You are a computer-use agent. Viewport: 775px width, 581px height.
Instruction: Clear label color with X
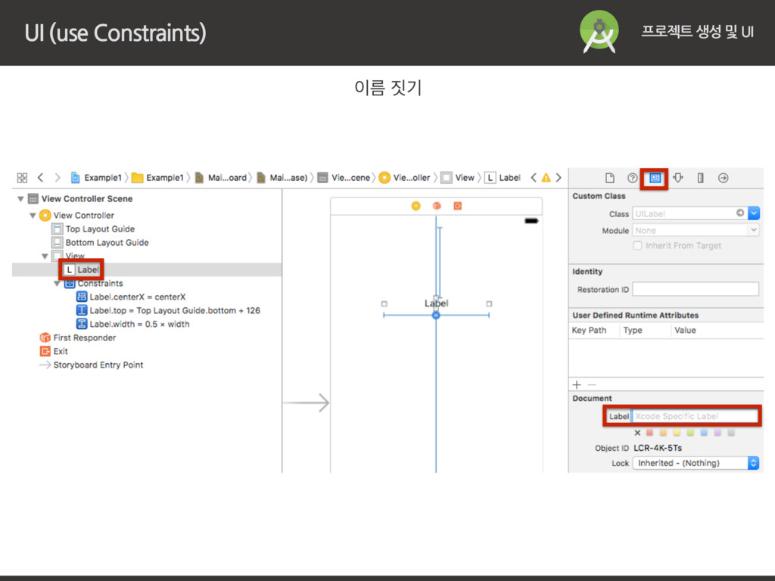(637, 433)
